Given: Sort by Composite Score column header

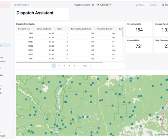Looking at the screenshot, I should point(44,29).
